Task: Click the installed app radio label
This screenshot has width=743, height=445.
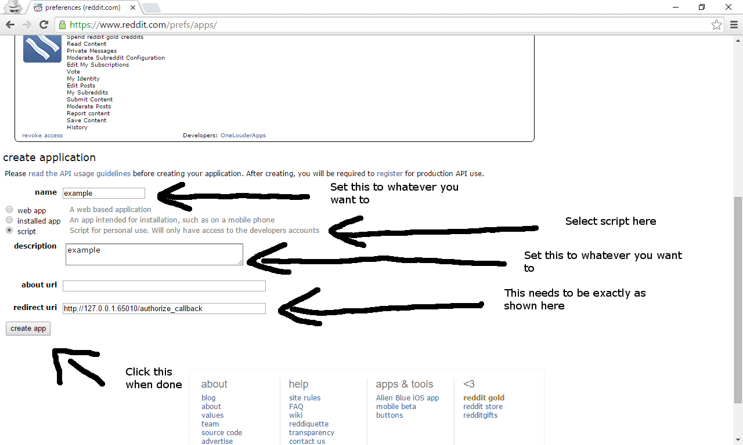Action: coord(39,221)
